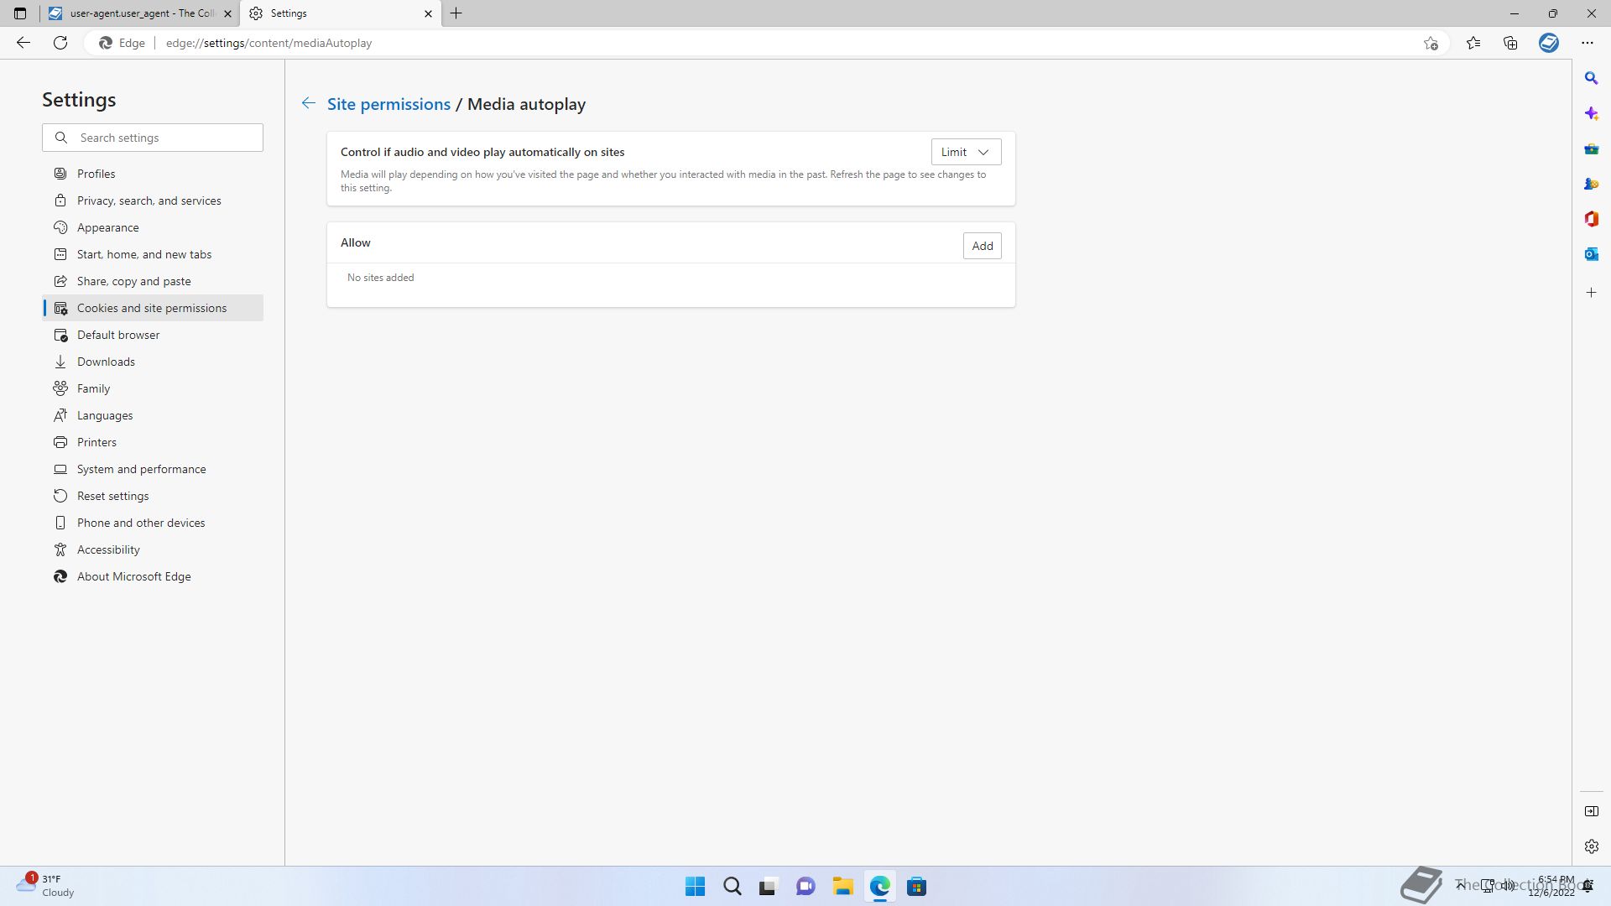Image resolution: width=1611 pixels, height=906 pixels.
Task: Switch to the user-agent tab
Action: 140,13
